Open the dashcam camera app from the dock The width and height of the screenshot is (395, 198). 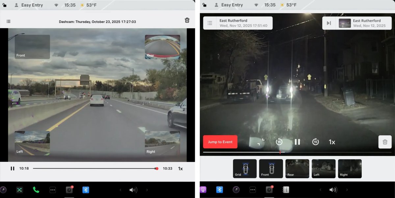pos(69,190)
